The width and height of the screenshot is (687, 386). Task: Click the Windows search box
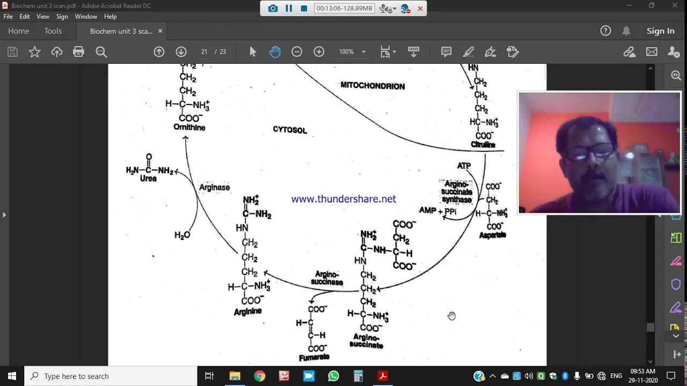(111, 376)
